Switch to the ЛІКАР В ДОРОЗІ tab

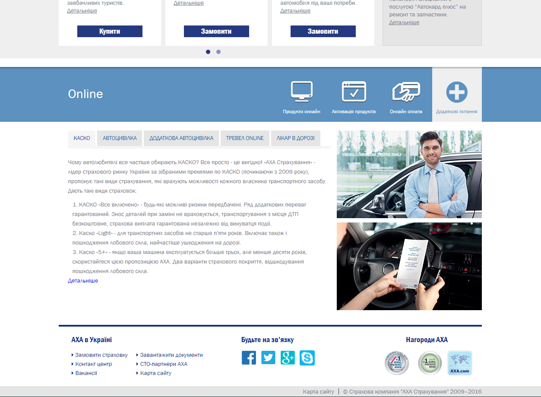tap(296, 138)
